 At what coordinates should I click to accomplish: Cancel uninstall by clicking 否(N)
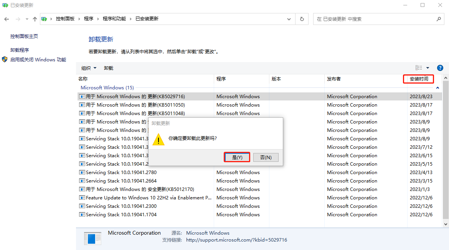click(266, 157)
